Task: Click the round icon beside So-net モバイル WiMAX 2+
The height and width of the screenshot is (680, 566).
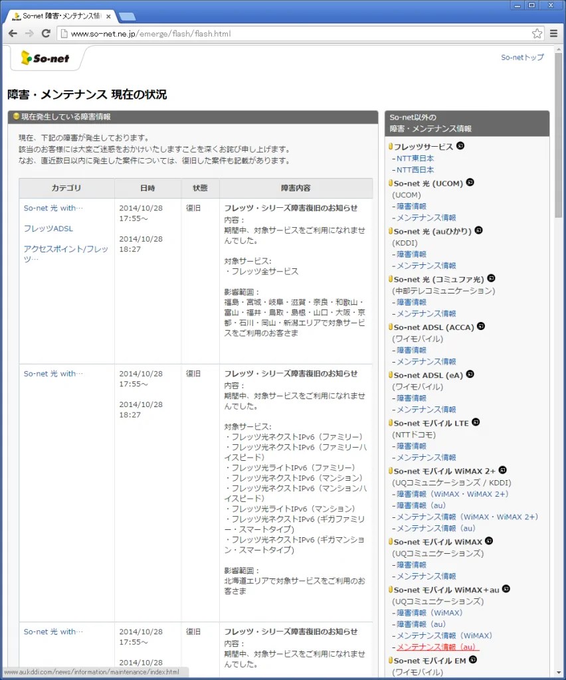Action: (x=503, y=470)
